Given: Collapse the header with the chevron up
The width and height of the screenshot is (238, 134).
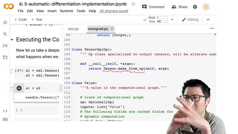Looking at the screenshot, I should click(x=208, y=20).
